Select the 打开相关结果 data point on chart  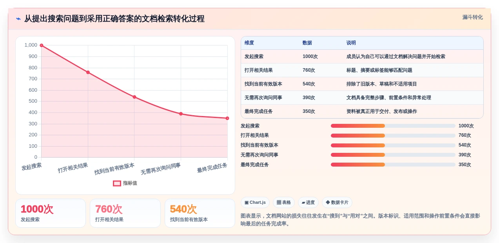(88, 72)
